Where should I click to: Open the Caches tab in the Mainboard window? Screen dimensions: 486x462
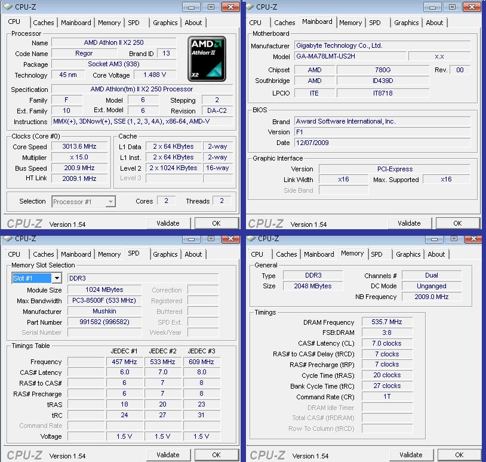(285, 23)
